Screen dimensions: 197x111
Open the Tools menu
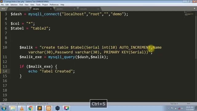tap(38, 5)
